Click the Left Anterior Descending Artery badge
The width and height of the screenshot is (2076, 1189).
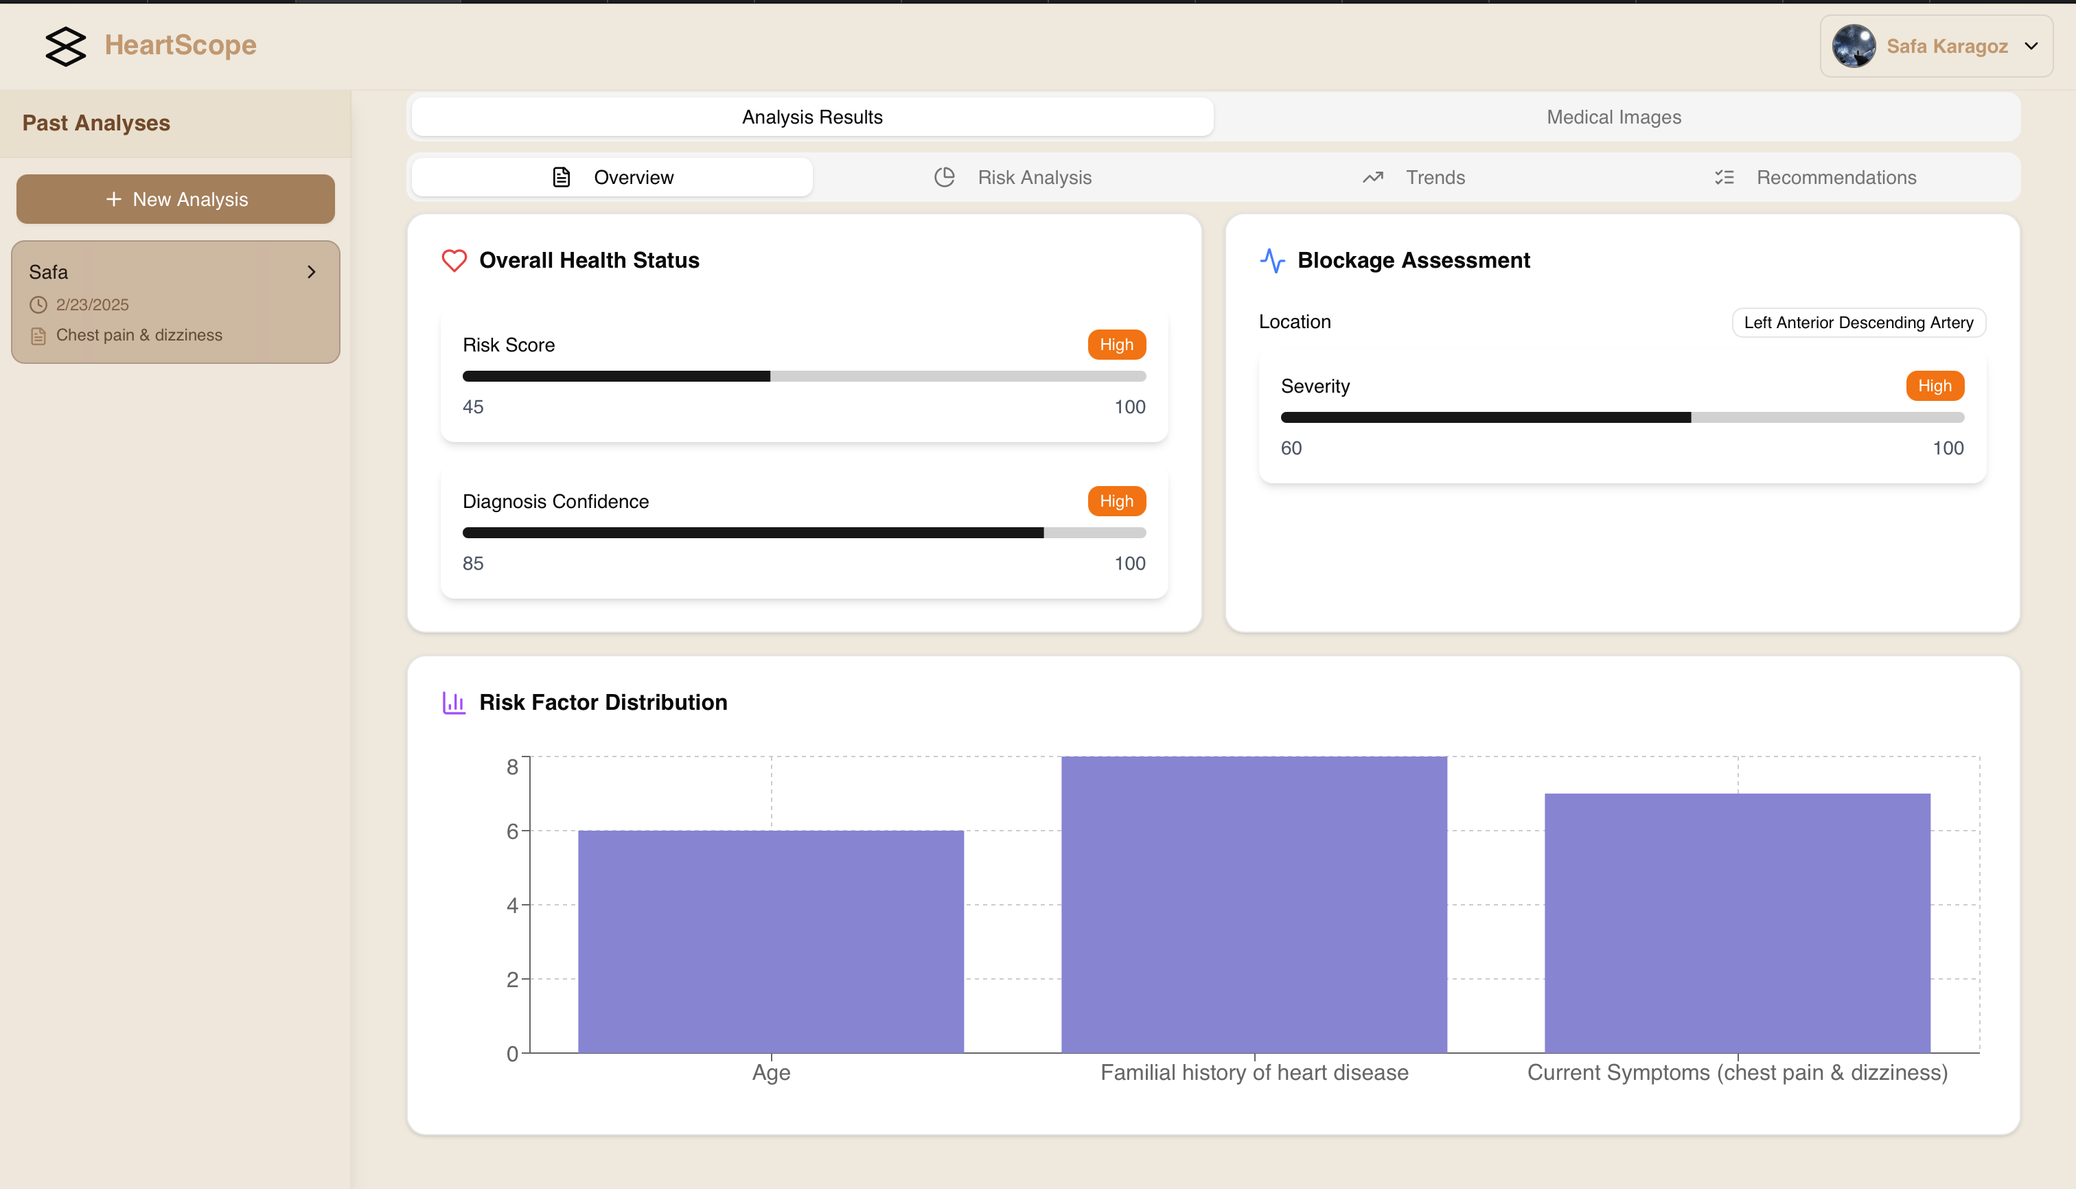click(x=1858, y=323)
